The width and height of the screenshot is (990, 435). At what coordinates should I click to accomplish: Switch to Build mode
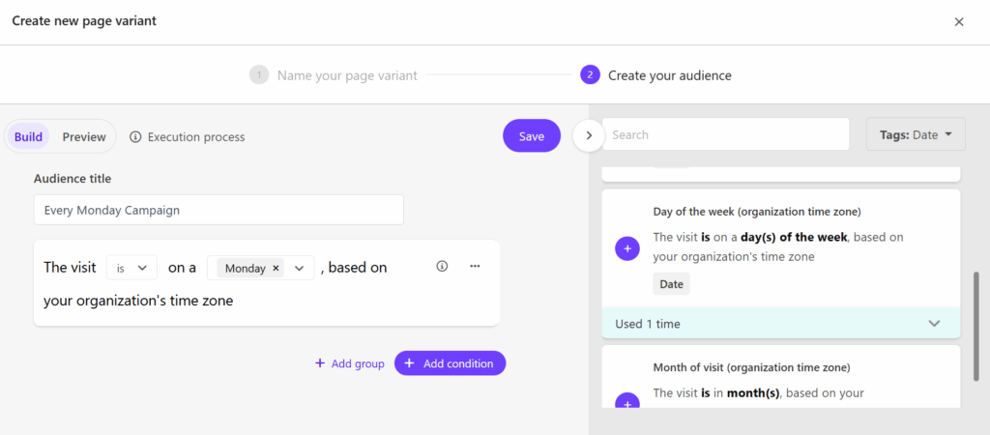tap(28, 137)
